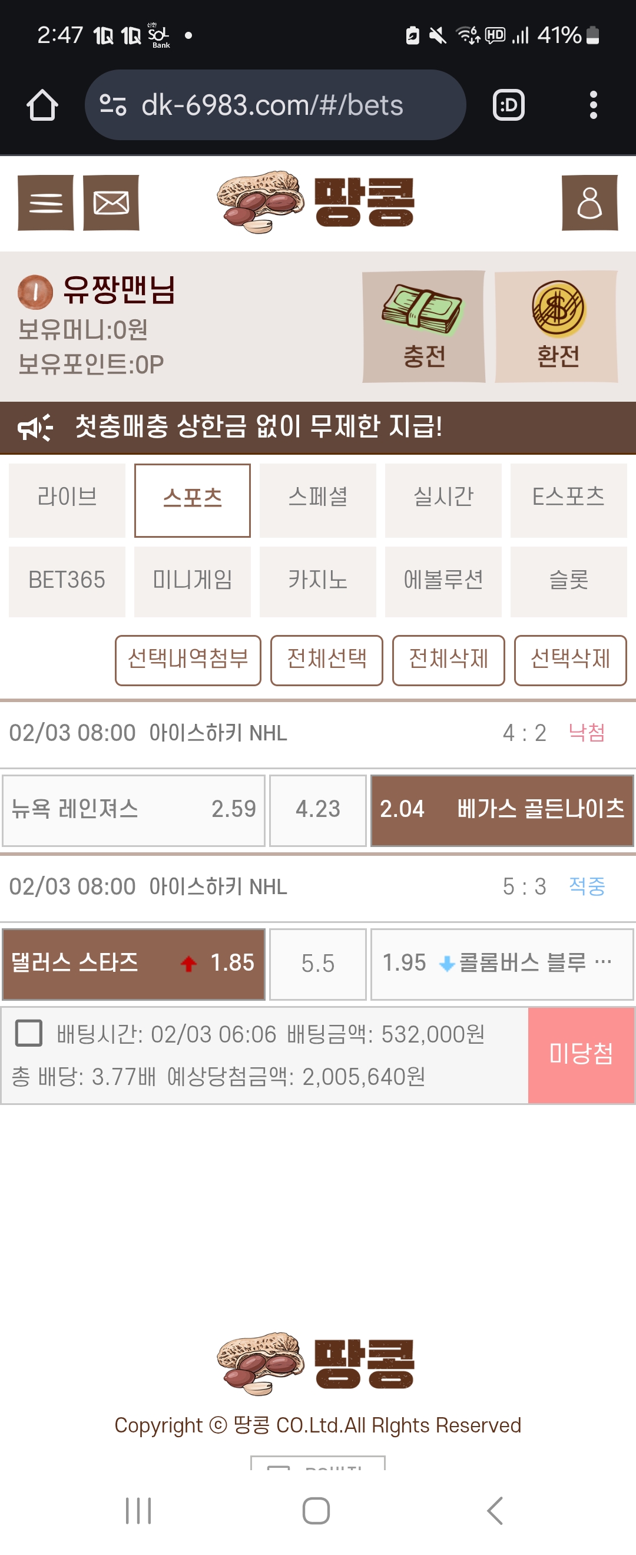Check the bet slip checkbox
The image size is (636, 1555).
tap(28, 1033)
